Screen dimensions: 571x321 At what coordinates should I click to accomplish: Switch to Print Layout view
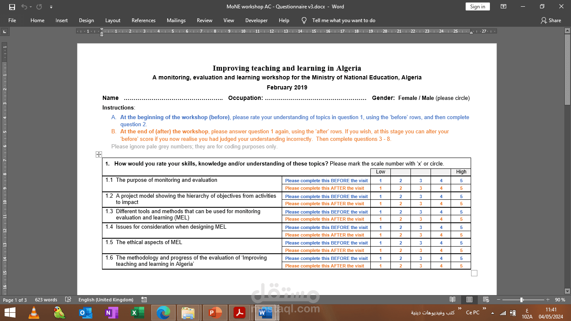[x=469, y=300]
